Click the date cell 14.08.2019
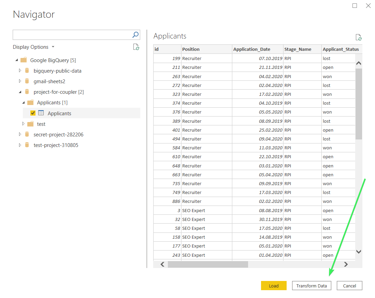The width and height of the screenshot is (375, 298). coord(258,237)
